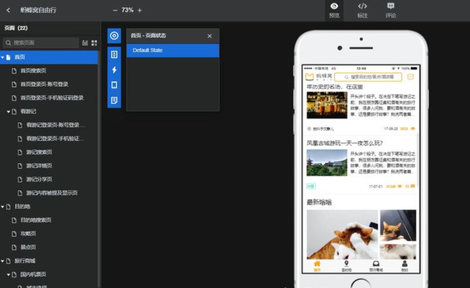
Task: Open the 游记内容被提及显示页 page
Action: (52, 193)
